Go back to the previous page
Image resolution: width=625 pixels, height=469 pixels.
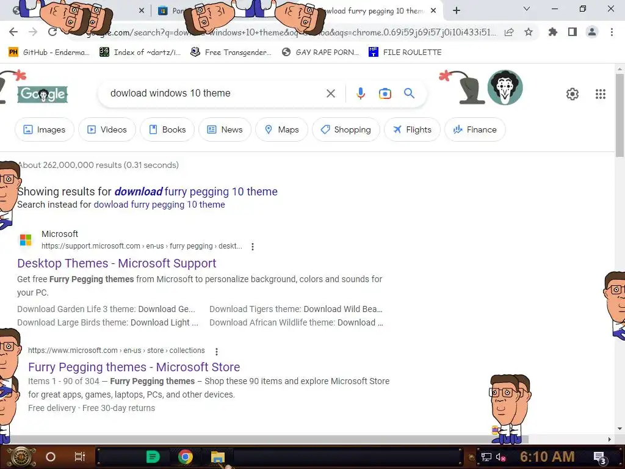pos(13,32)
